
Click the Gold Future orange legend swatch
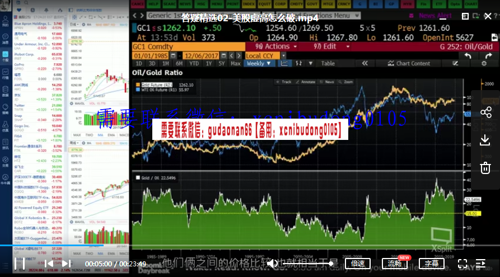138,85
